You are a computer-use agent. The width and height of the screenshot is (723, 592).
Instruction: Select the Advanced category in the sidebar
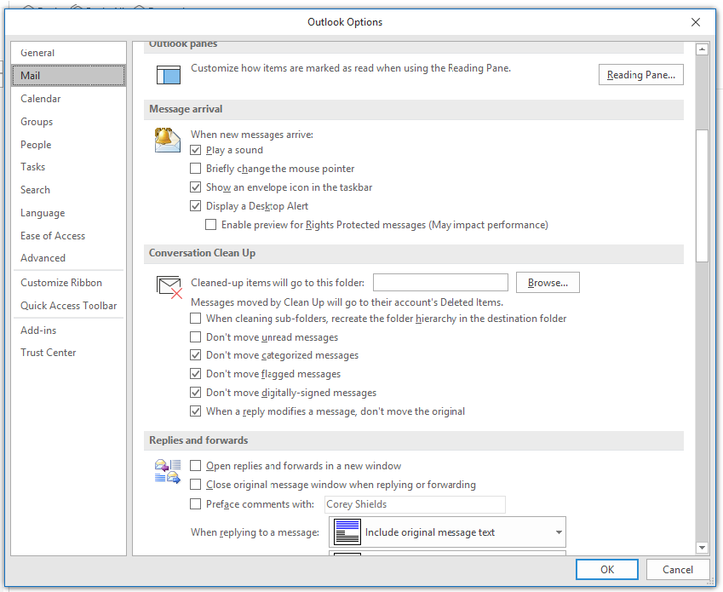point(43,257)
